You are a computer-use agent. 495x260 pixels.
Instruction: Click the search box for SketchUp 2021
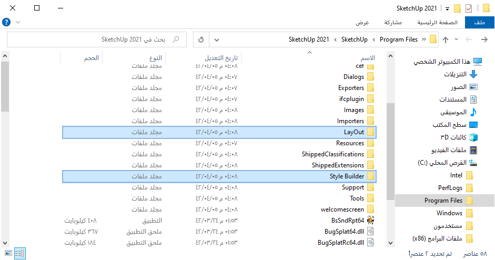pyautogui.click(x=97, y=39)
